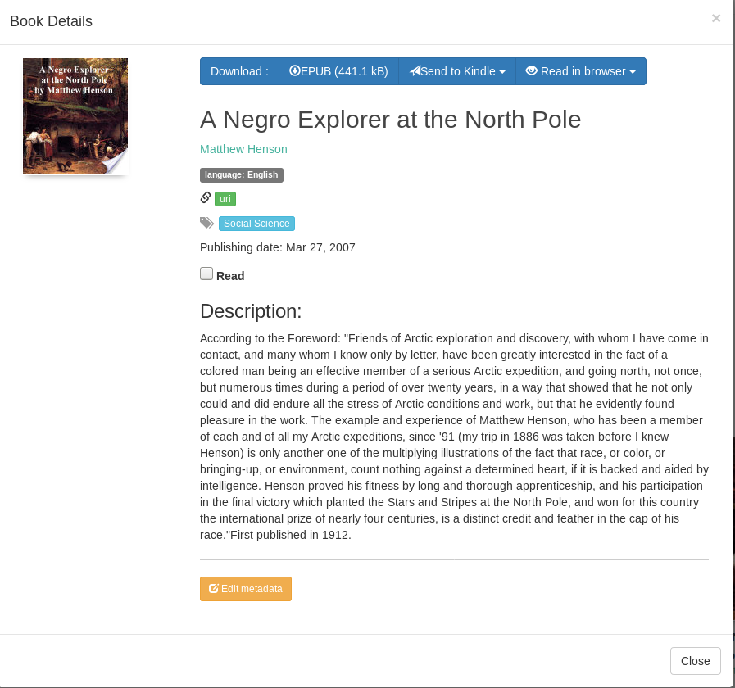The width and height of the screenshot is (735, 688).
Task: Click the tags icon beside Social Science
Action: [206, 223]
